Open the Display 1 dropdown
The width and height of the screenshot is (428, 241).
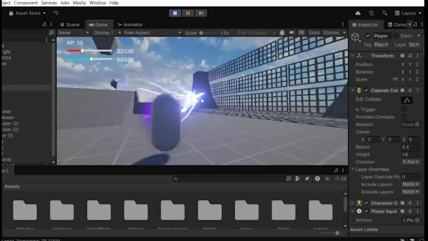click(107, 33)
